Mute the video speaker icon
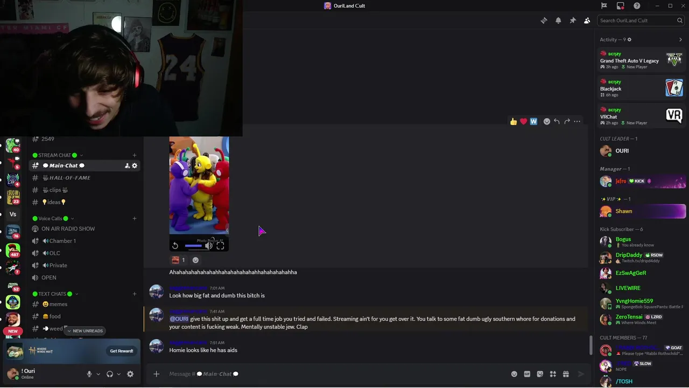This screenshot has width=689, height=388. pos(209,246)
